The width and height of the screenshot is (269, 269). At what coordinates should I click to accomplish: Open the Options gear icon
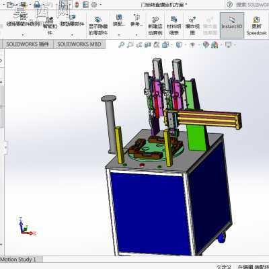click(x=94, y=5)
